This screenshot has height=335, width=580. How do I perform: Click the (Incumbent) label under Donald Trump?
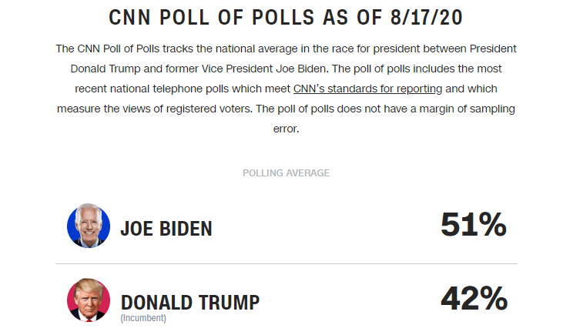[x=143, y=318]
